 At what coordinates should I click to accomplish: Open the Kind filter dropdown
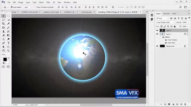click(x=162, y=18)
